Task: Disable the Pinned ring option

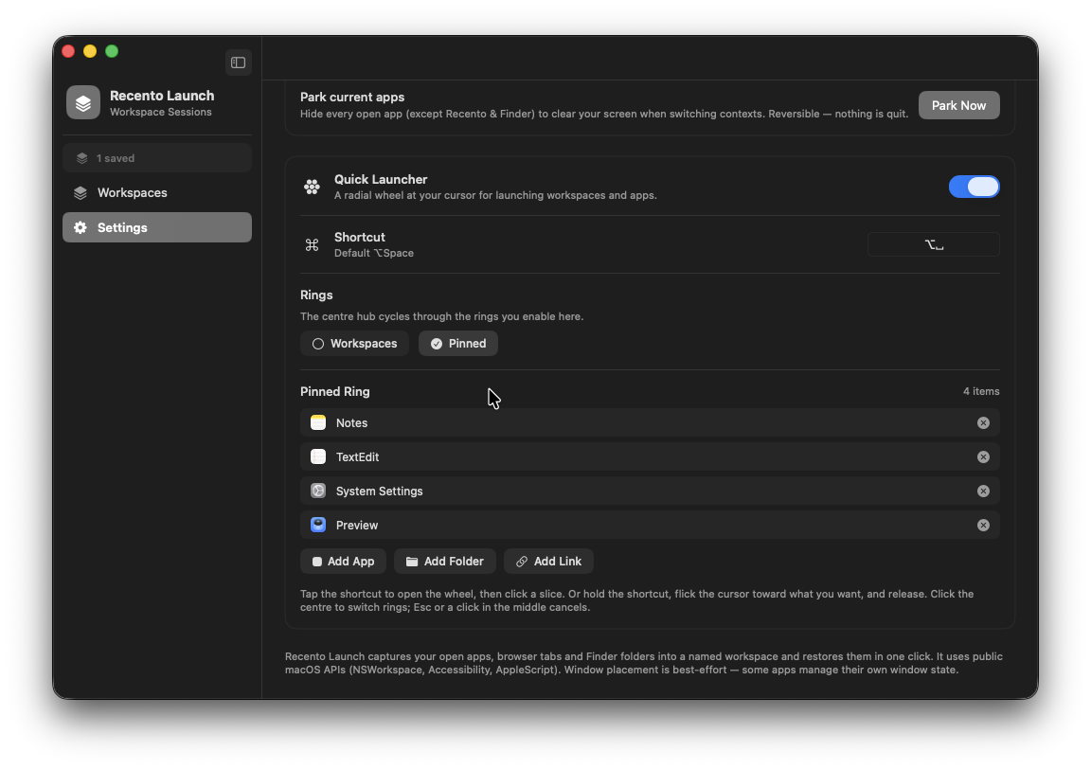Action: pyautogui.click(x=458, y=344)
